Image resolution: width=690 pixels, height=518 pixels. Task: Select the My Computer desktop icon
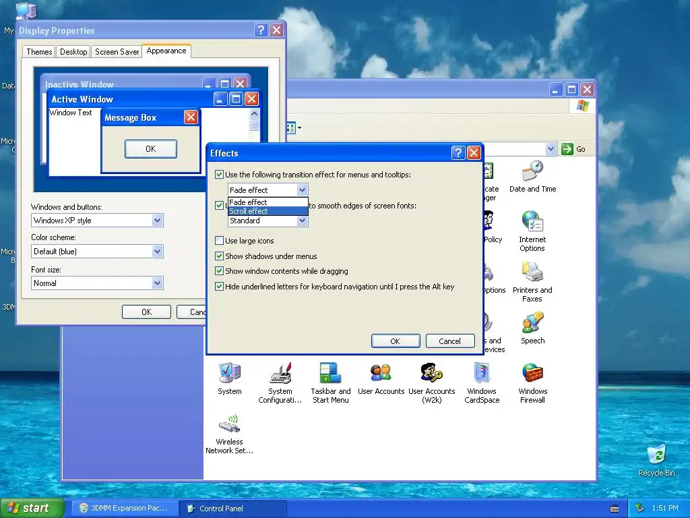(26, 9)
